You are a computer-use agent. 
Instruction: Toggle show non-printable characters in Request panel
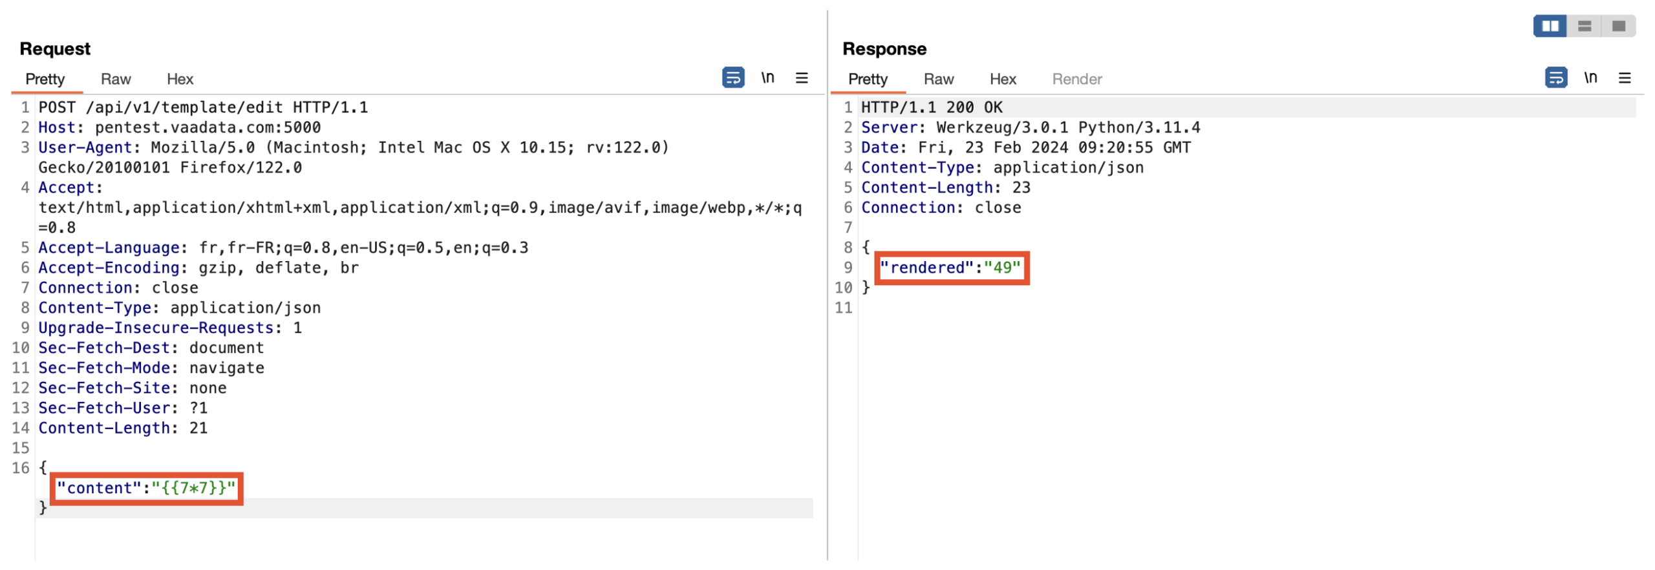coord(767,78)
